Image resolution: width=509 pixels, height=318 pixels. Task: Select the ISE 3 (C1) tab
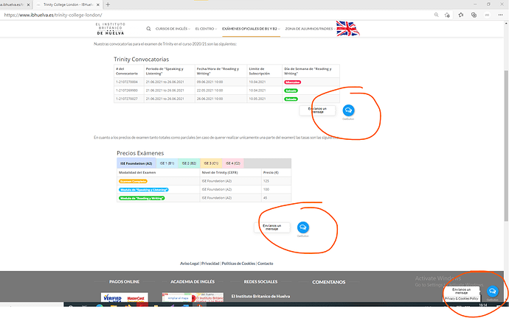pyautogui.click(x=211, y=163)
